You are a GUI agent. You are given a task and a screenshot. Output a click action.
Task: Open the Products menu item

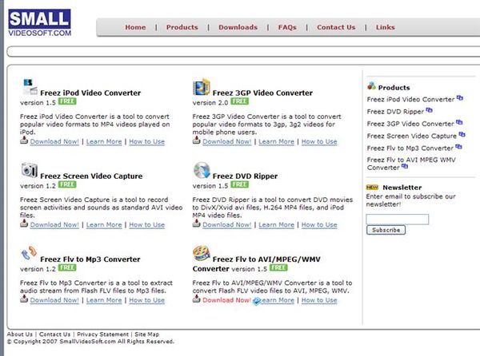182,27
